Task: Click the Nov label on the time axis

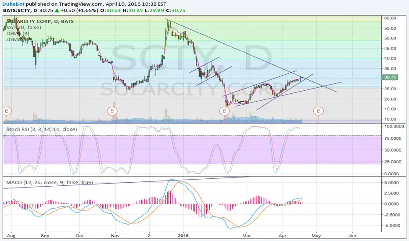Action: pyautogui.click(x=115, y=236)
